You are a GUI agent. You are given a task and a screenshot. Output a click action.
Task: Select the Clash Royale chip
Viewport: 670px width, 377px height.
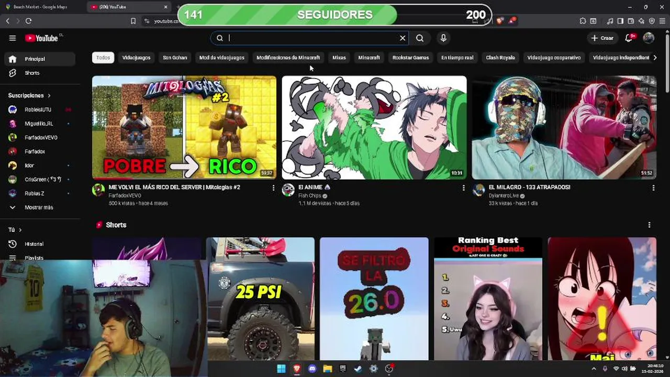[x=500, y=58]
